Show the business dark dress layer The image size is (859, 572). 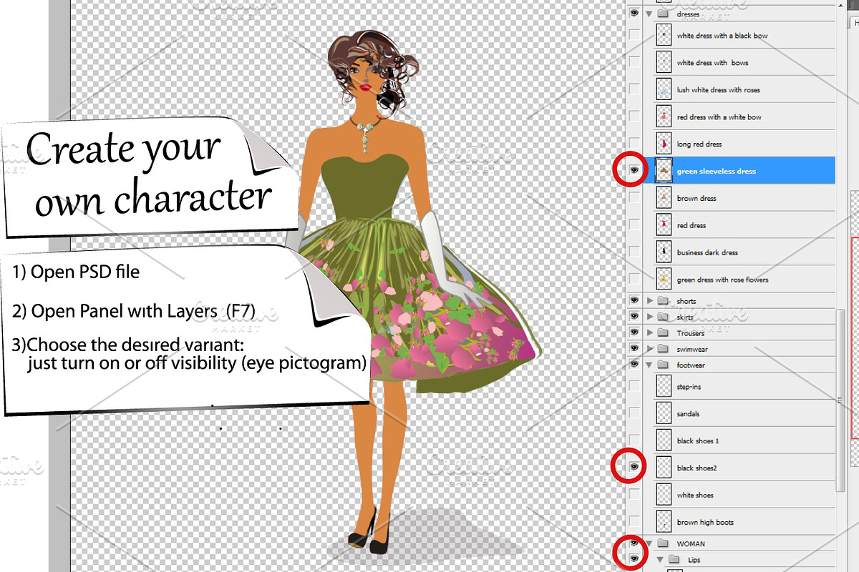pos(634,252)
